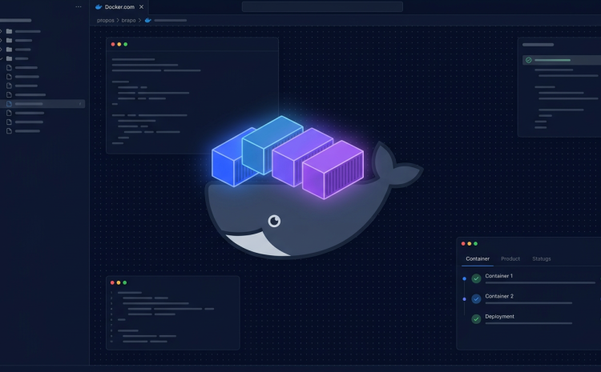Image resolution: width=601 pixels, height=372 pixels.
Task: Click the top search bar field
Action: (x=322, y=6)
